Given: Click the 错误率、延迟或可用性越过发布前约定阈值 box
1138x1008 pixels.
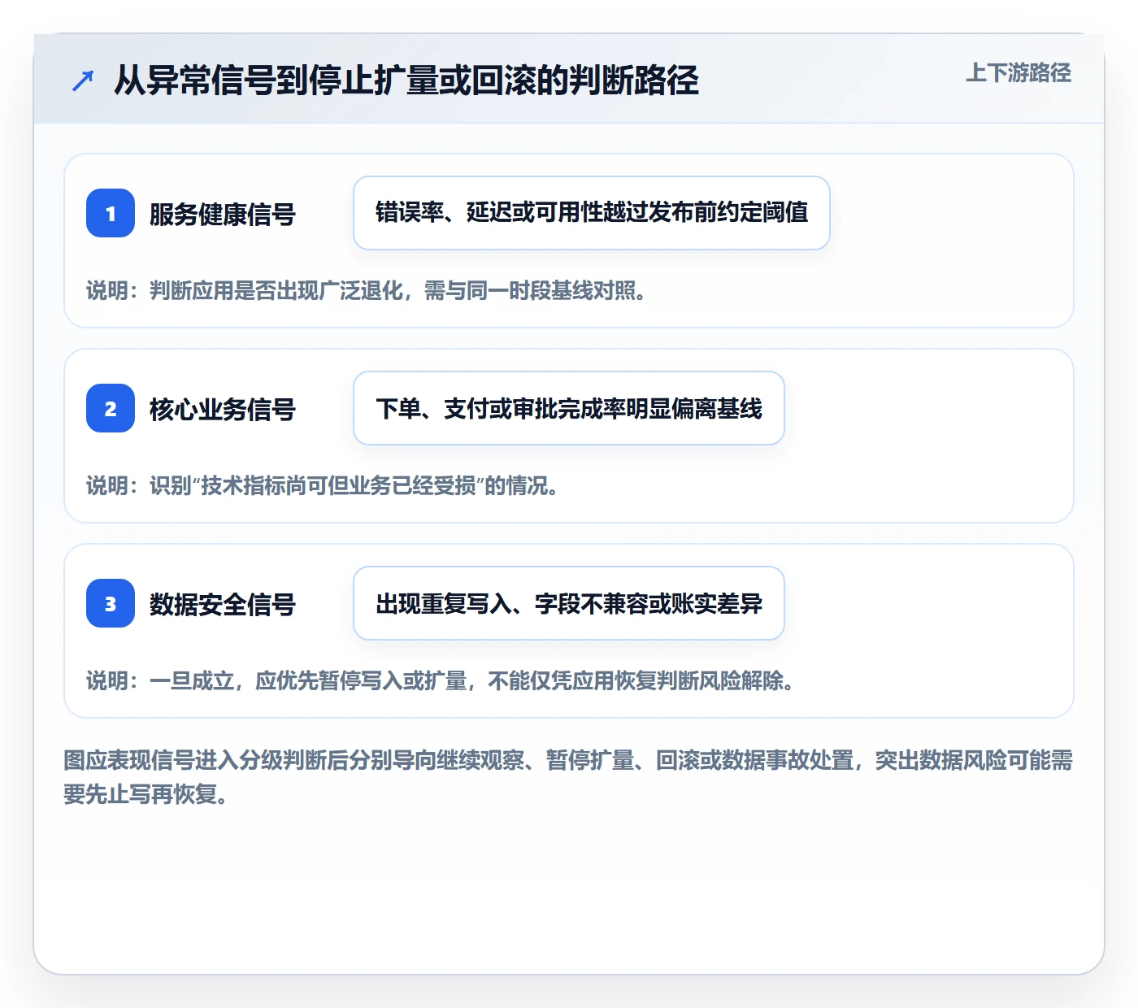Looking at the screenshot, I should click(x=592, y=213).
